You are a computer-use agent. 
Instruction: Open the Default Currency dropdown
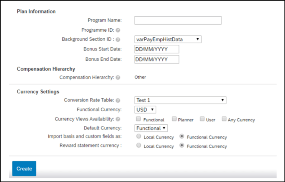[151, 128]
